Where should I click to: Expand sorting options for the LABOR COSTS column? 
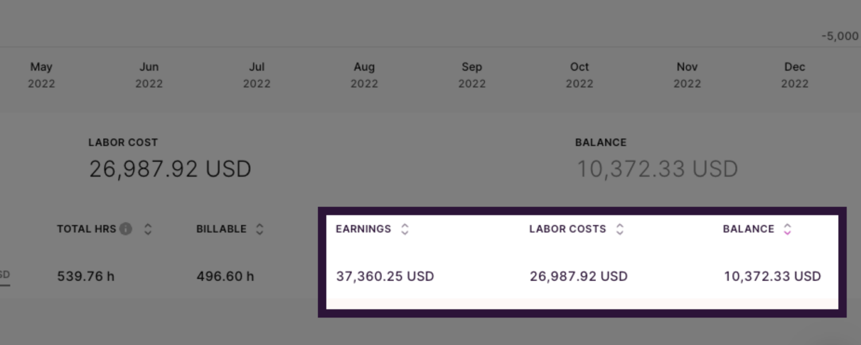tap(620, 229)
